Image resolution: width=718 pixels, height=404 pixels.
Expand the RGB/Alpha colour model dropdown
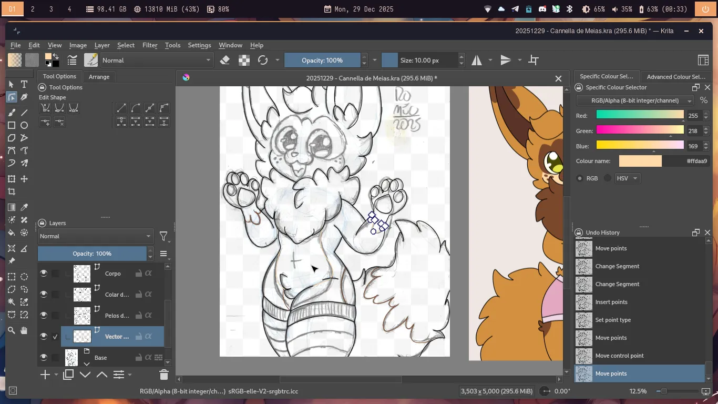click(635, 100)
